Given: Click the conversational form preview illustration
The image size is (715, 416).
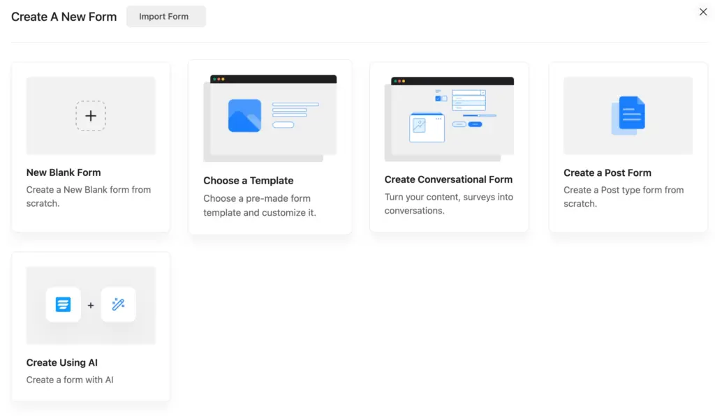Looking at the screenshot, I should click(449, 115).
